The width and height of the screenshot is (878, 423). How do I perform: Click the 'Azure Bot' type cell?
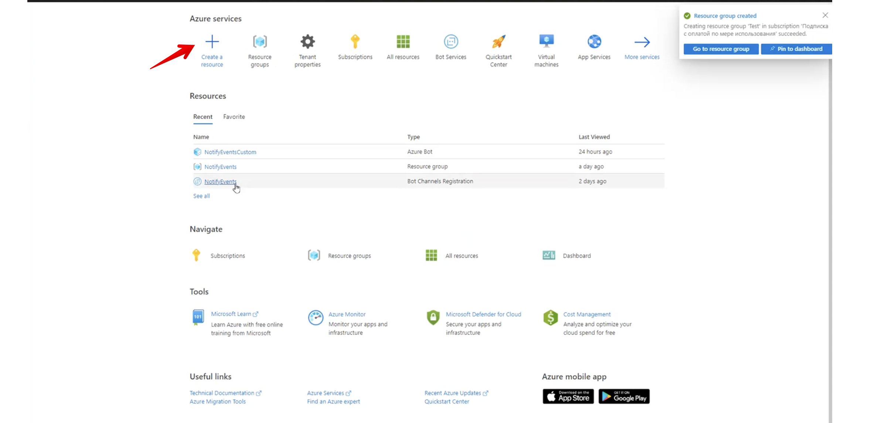(420, 152)
